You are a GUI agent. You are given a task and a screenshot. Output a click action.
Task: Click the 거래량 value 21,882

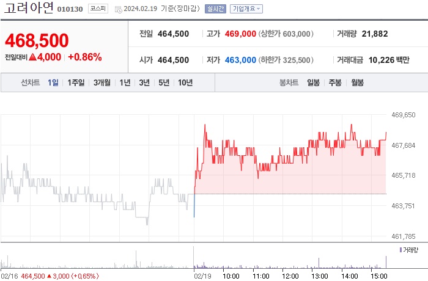pos(375,34)
